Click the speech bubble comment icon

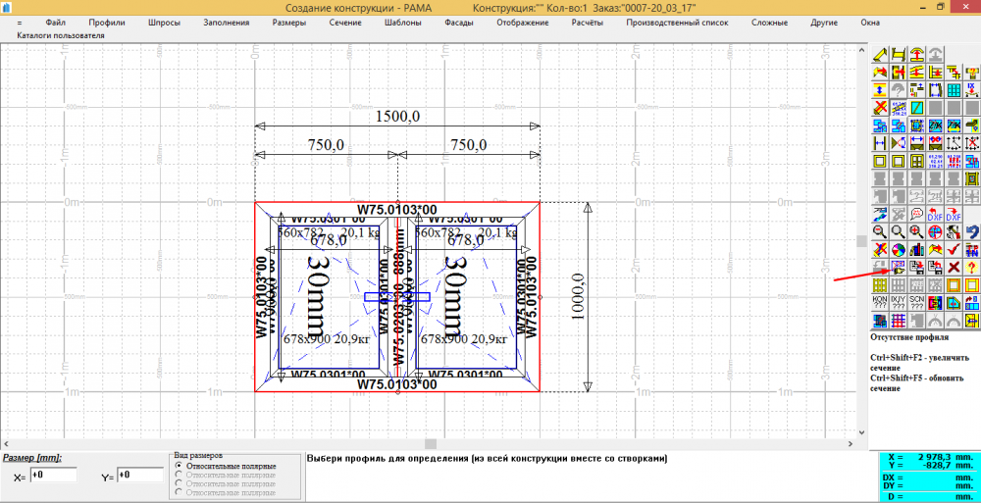pyautogui.click(x=918, y=214)
